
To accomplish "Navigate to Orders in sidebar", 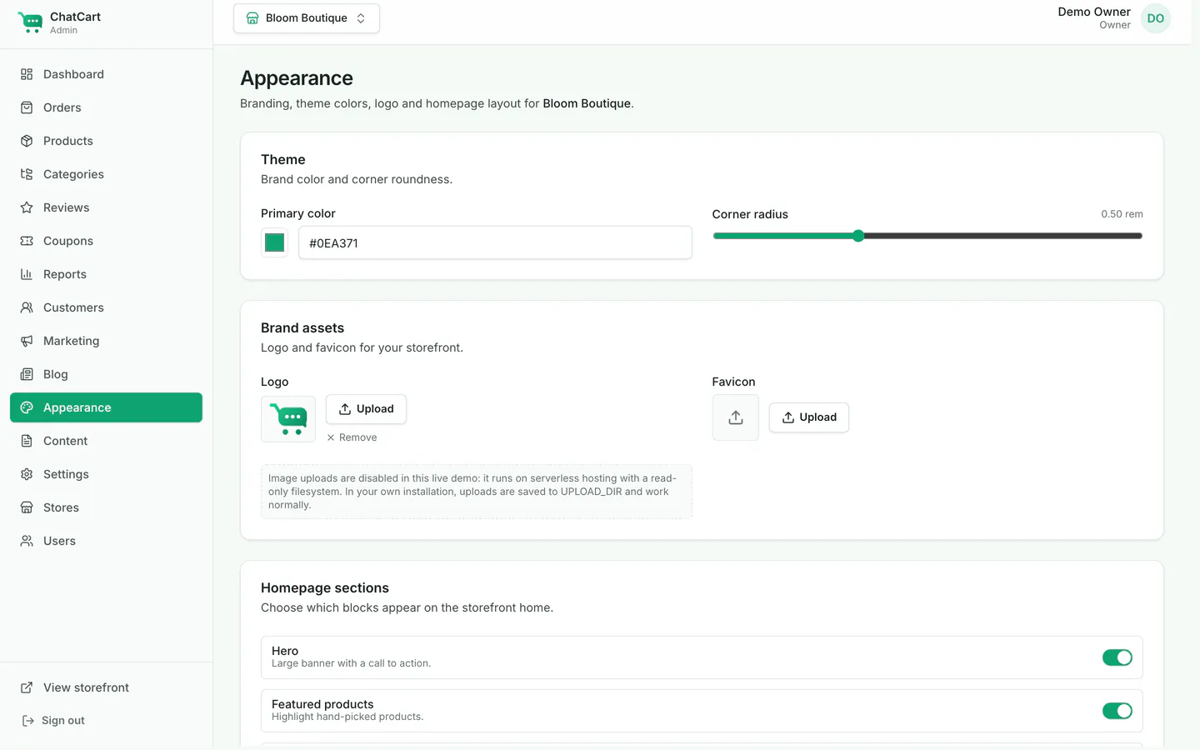I will pyautogui.click(x=106, y=107).
